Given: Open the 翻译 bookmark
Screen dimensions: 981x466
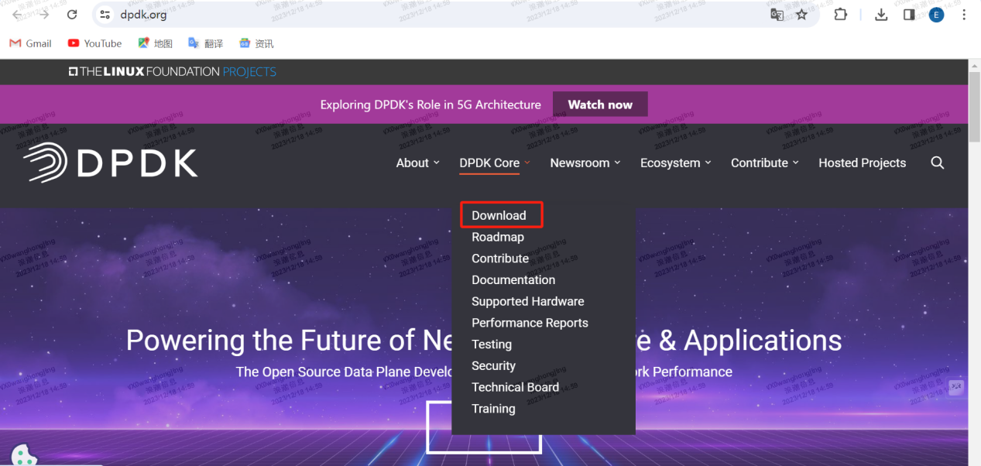Looking at the screenshot, I should point(214,43).
